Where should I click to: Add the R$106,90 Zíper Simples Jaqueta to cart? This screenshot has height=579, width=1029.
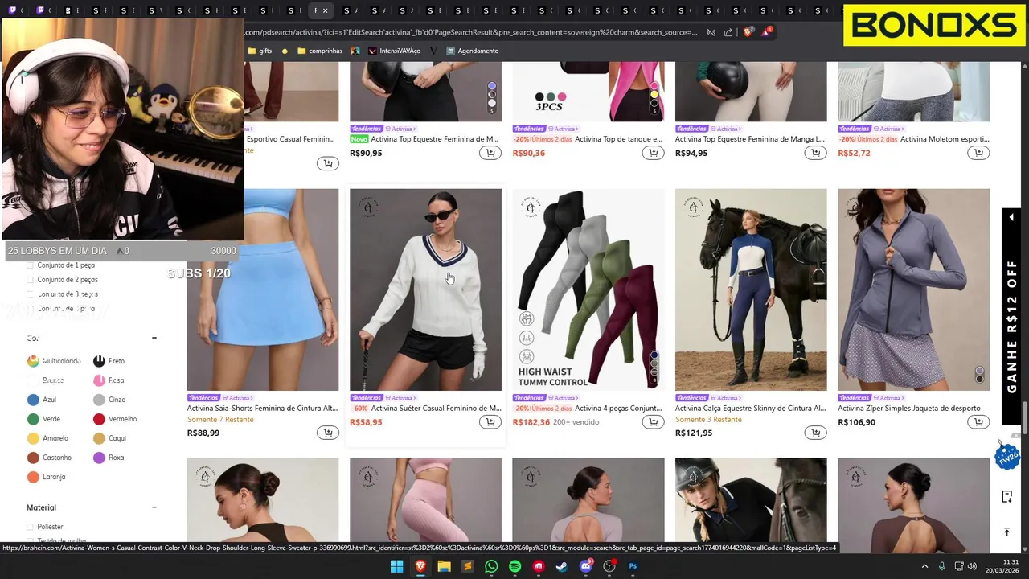pos(978,422)
